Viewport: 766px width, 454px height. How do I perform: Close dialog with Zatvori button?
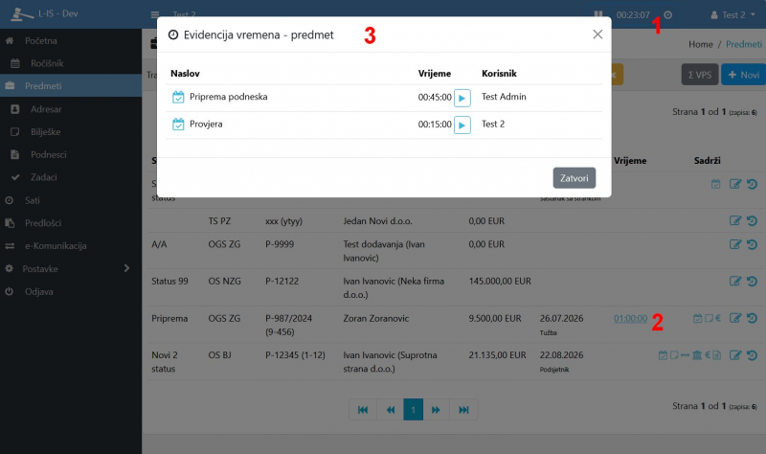[x=574, y=178]
